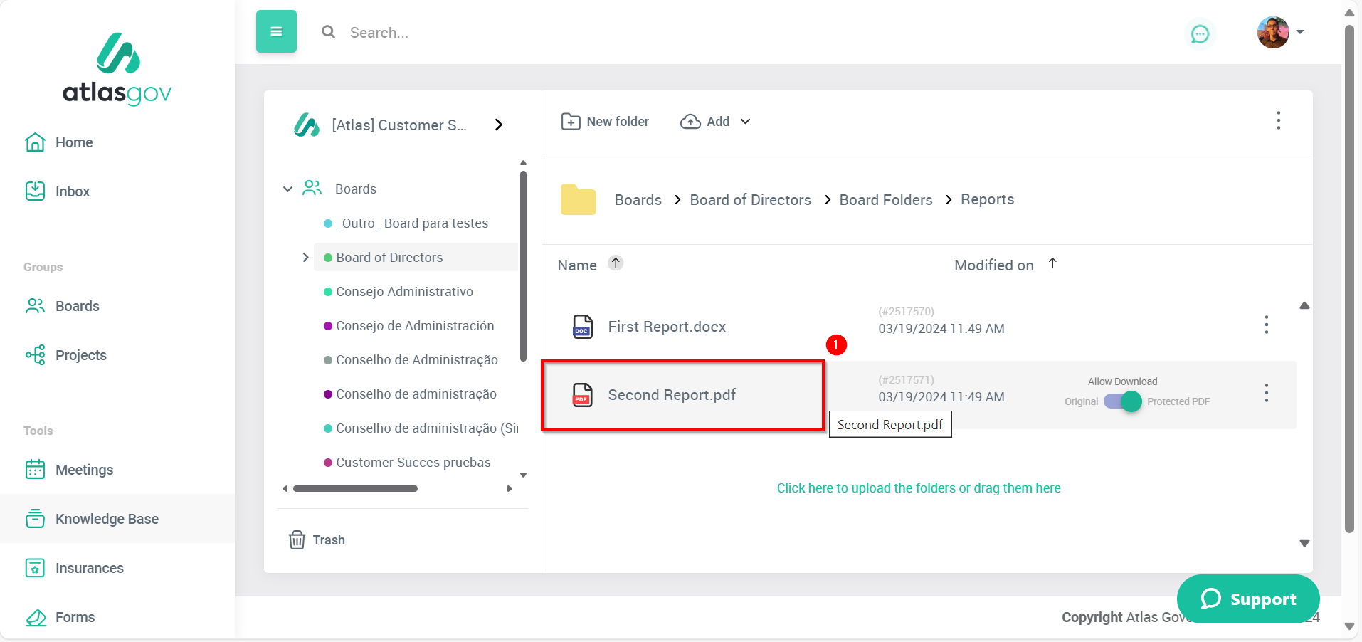Click into the Search field

498,33
